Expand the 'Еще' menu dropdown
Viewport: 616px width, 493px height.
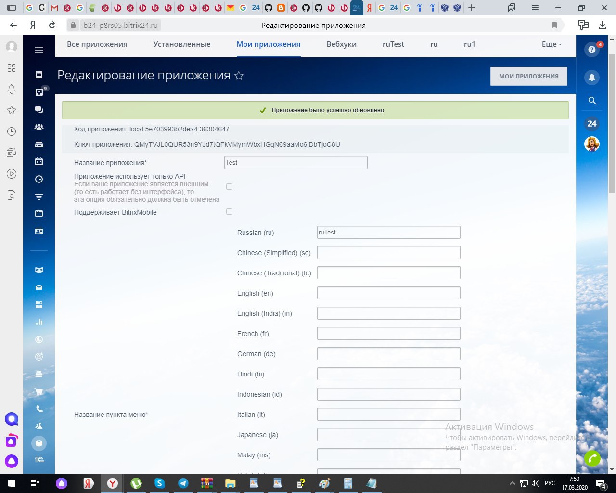click(552, 44)
